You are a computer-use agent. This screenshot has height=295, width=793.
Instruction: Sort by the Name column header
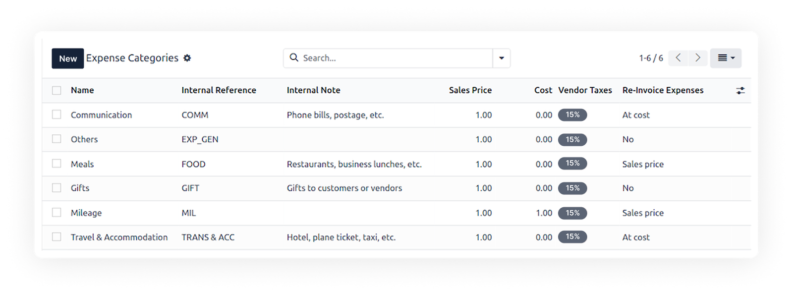coord(82,90)
